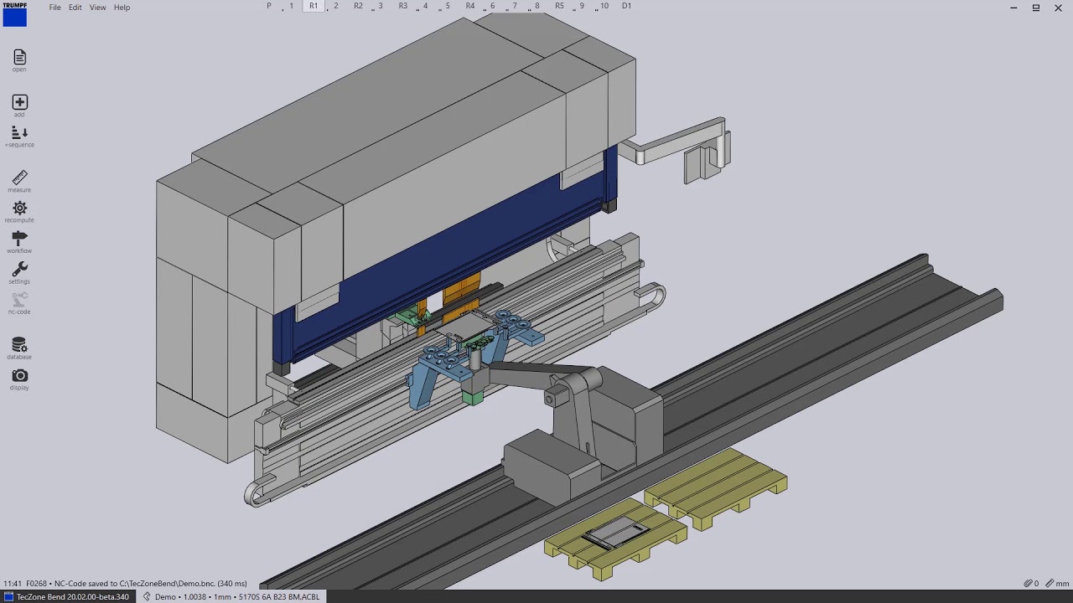
Task: Select step R3 in the sequence bar
Action: coord(403,6)
